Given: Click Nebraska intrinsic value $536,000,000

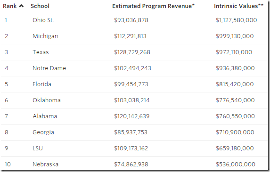Looking at the screenshot, I should pos(236,164).
